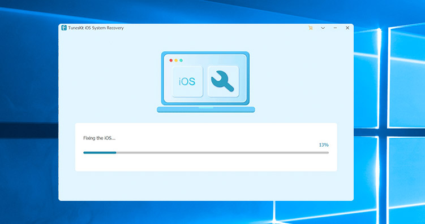Expand the title bar chevron menu
The image size is (425, 224).
click(323, 28)
